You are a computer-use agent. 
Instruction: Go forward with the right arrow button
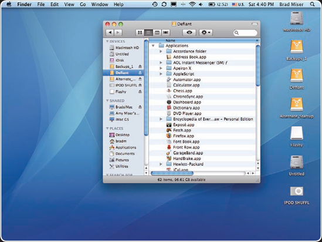coord(118,32)
